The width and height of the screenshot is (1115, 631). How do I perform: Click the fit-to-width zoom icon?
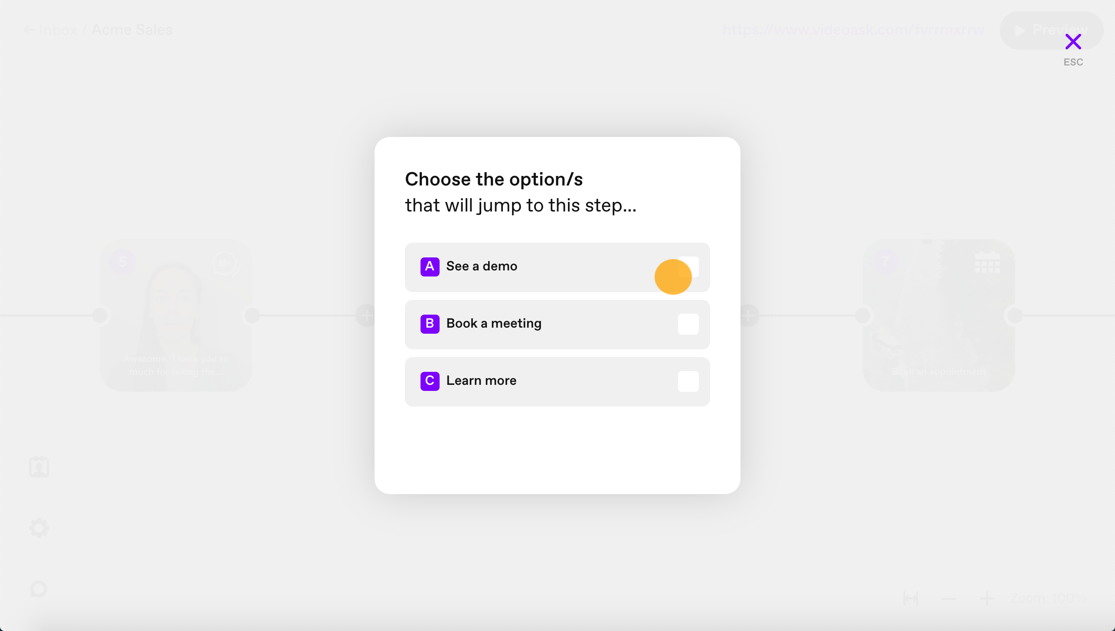(911, 598)
